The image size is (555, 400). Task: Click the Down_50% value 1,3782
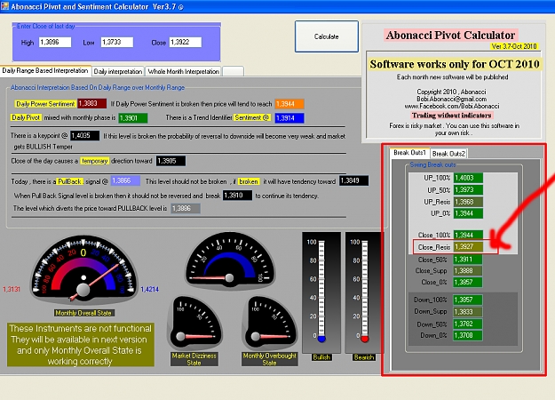pos(468,324)
